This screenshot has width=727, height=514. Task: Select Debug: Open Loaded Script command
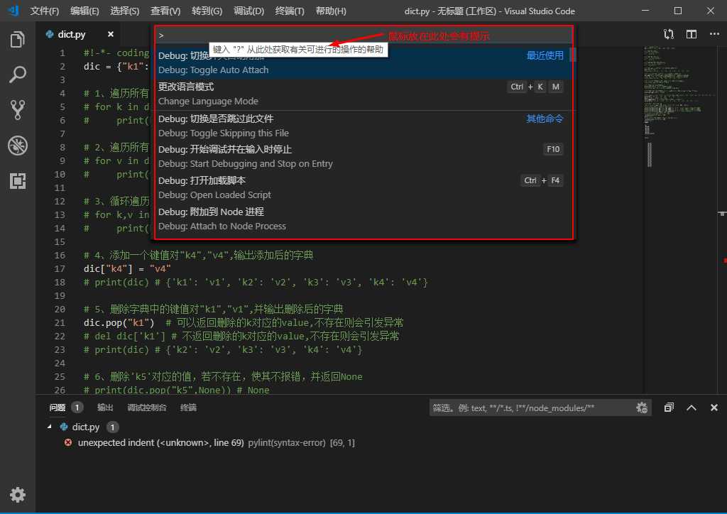point(364,187)
